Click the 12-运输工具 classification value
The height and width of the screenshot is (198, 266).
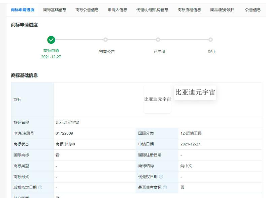click(191, 133)
